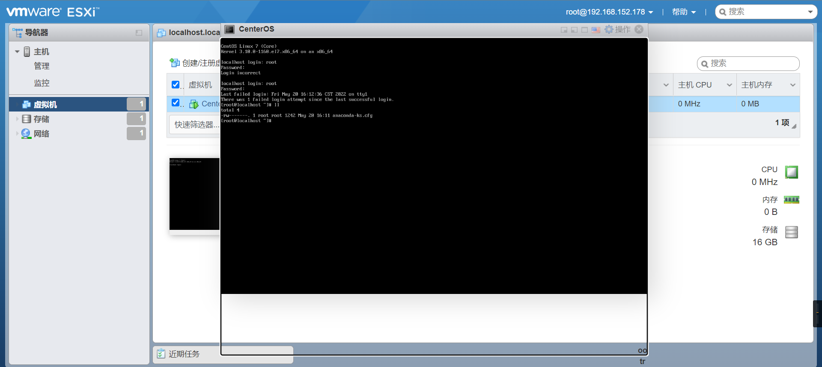Screen dimensions: 822x367
Task: Click the CenterOS console title icon
Action: click(x=229, y=29)
